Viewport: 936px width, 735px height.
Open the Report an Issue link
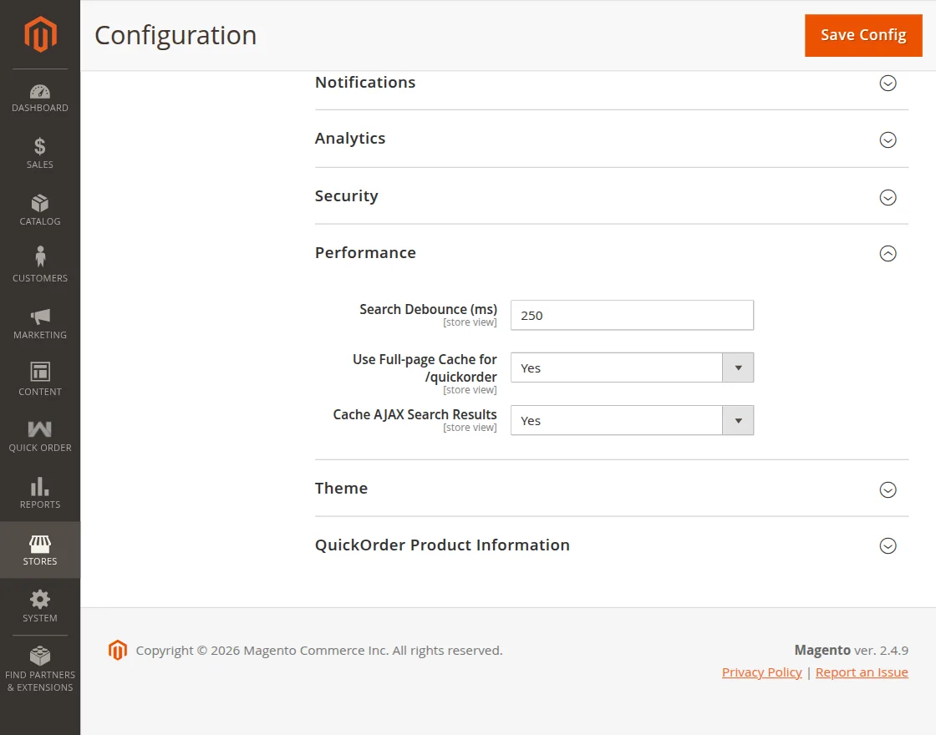862,672
